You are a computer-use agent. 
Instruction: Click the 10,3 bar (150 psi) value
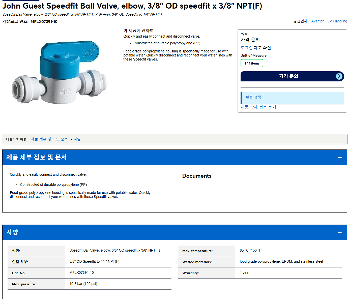(x=83, y=284)
